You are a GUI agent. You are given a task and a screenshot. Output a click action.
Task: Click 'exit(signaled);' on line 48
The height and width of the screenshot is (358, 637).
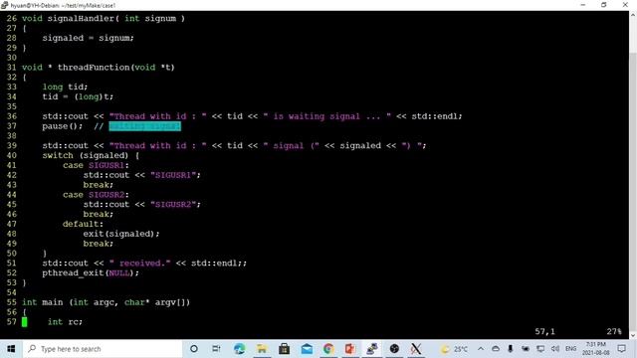[121, 234]
